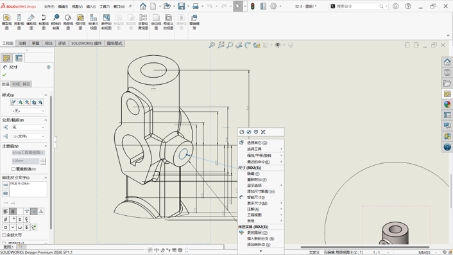Click the Save floppy-disk icon
Viewport: 453px width, 255px height.
pyautogui.click(x=181, y=6)
